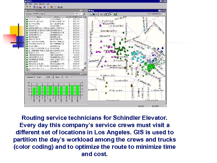Click the last green bar in the chart

click(77, 90)
